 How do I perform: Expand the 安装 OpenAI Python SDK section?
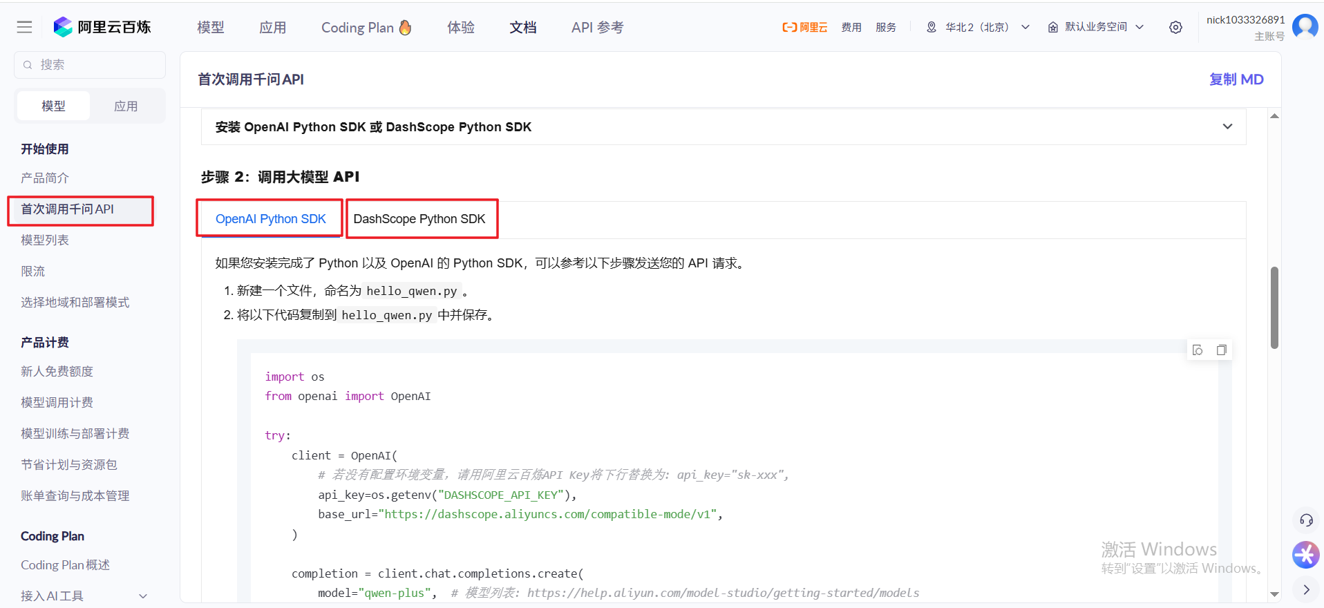point(724,126)
